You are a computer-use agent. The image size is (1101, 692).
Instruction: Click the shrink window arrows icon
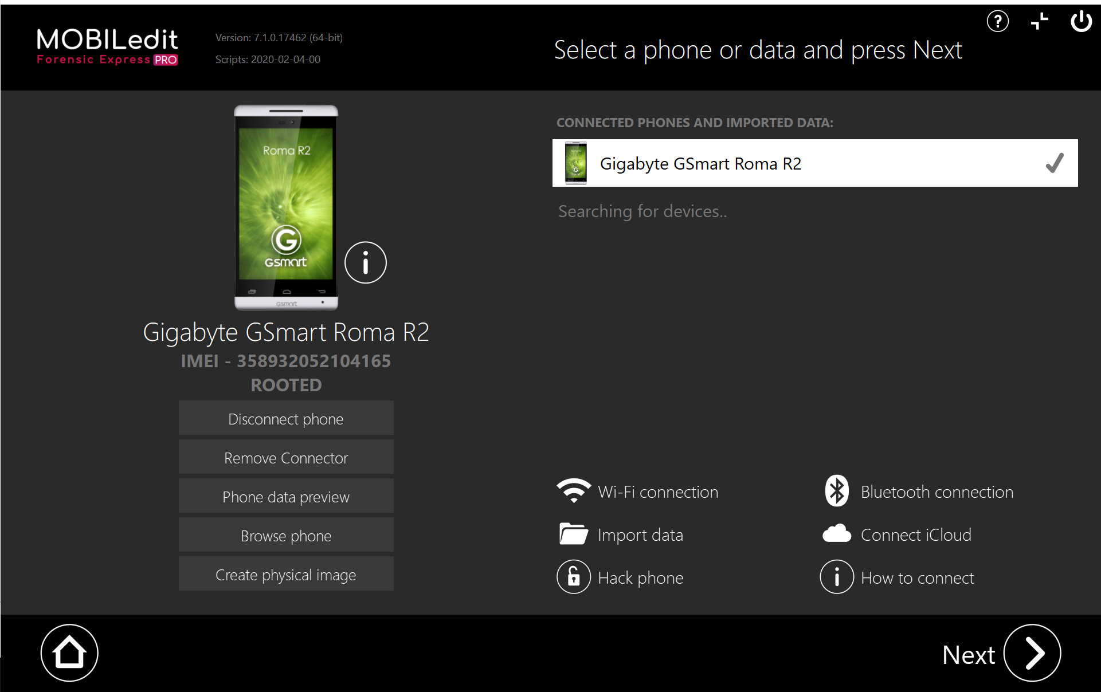click(1039, 22)
